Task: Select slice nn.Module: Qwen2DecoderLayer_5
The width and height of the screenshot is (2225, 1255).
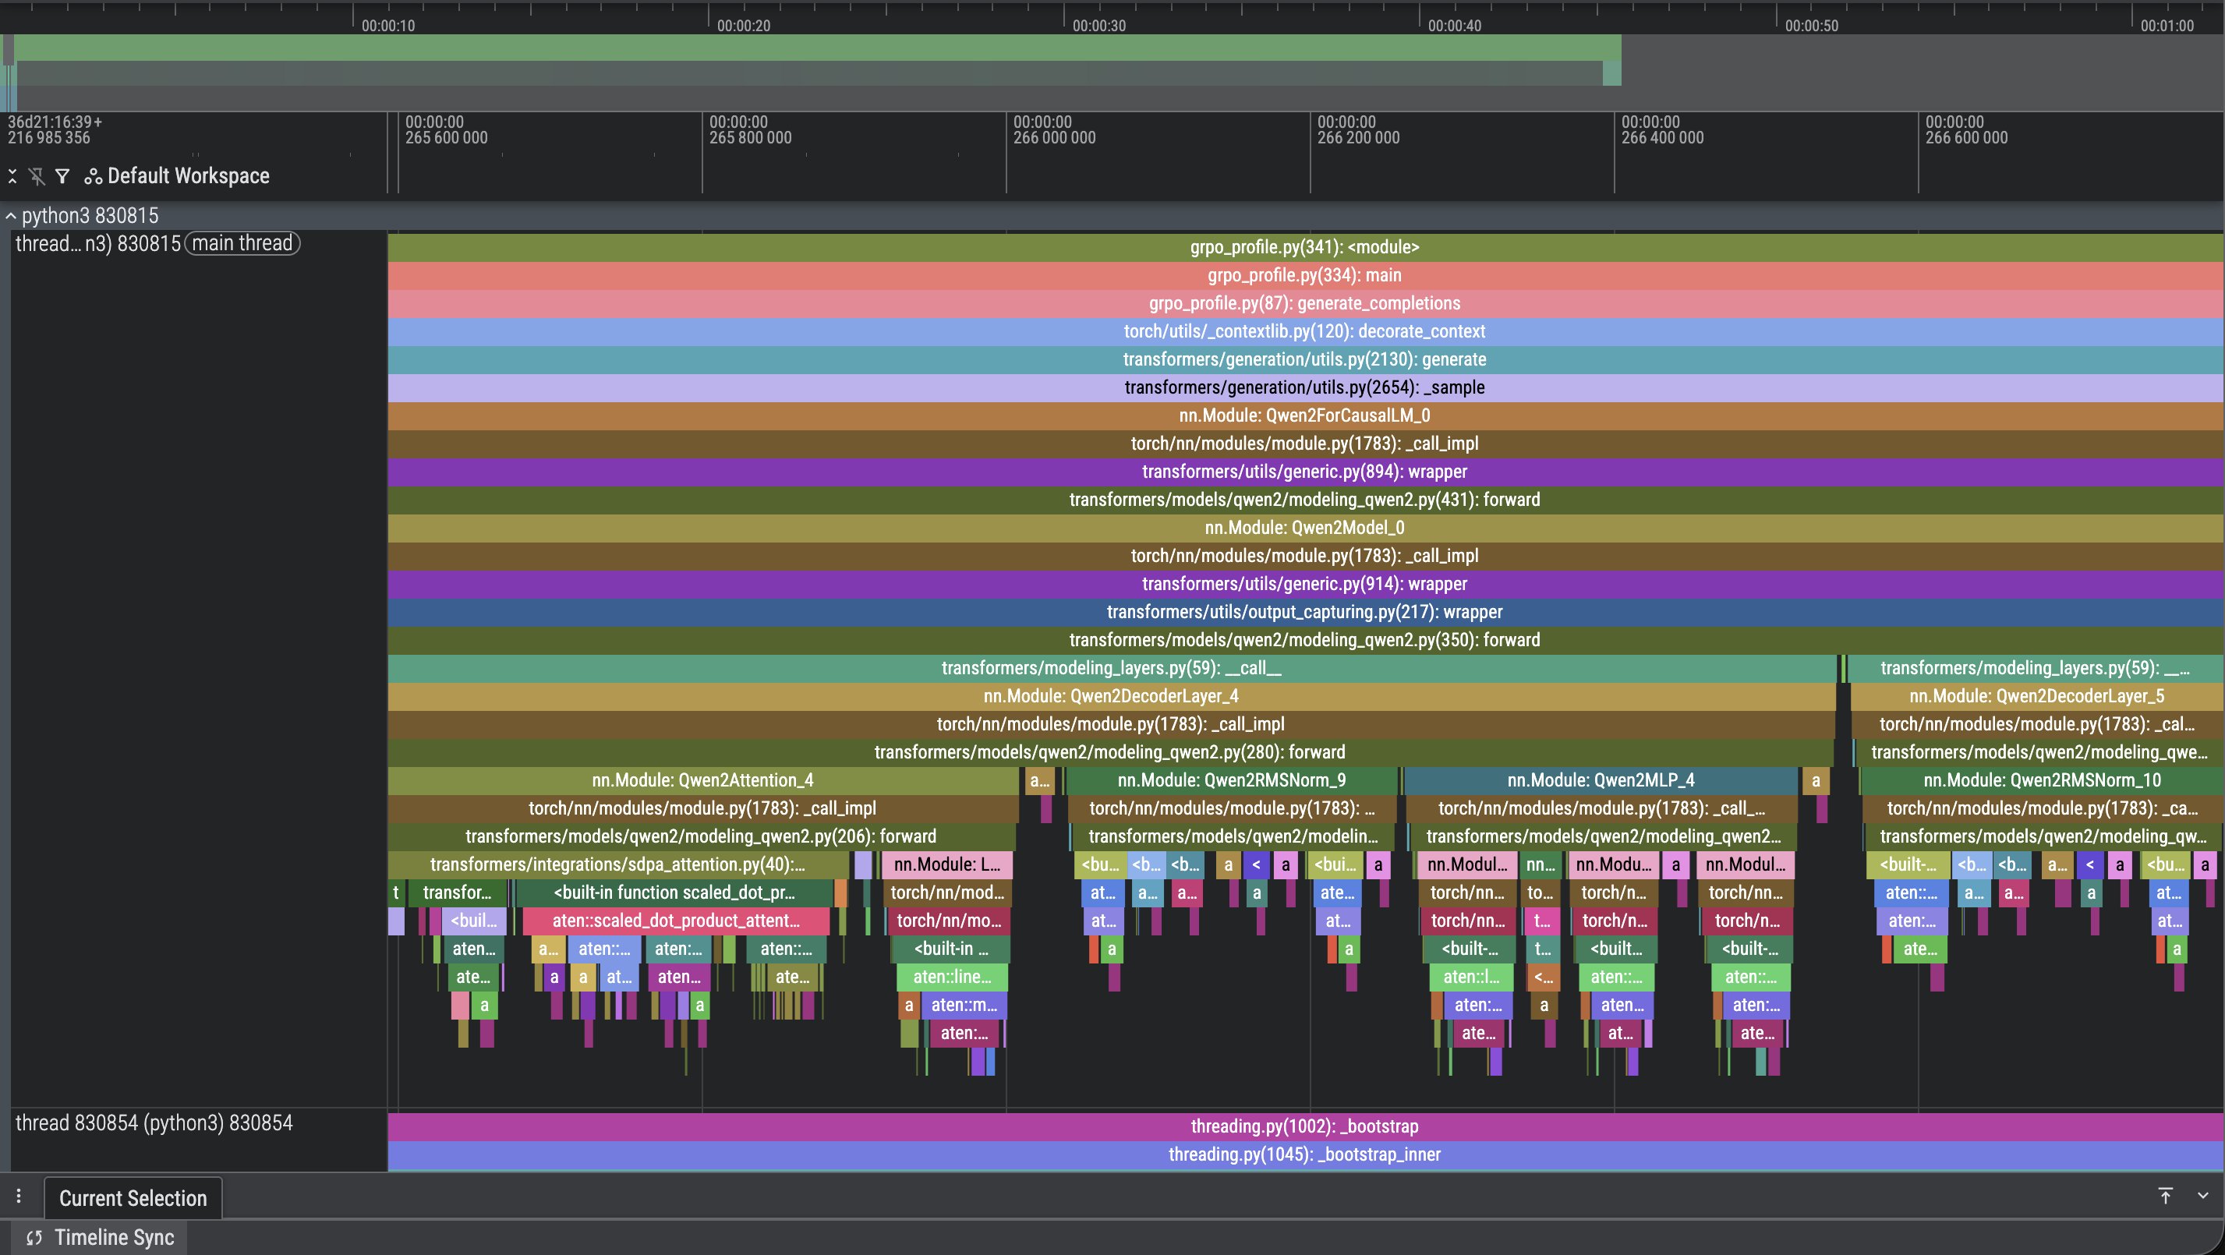Action: click(2036, 696)
